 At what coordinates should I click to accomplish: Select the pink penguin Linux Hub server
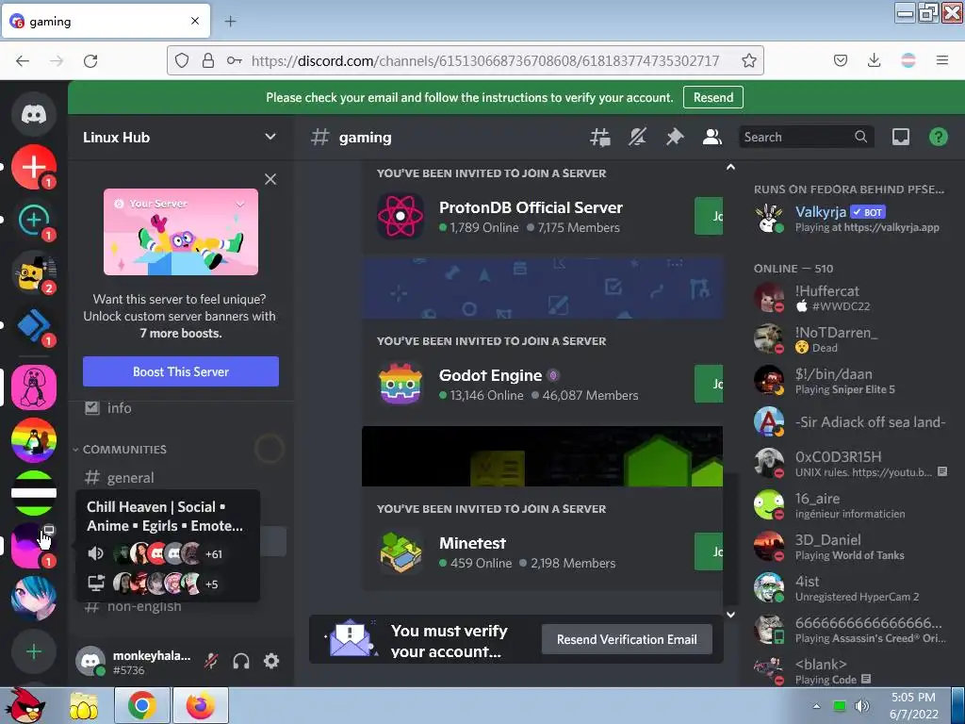click(34, 387)
